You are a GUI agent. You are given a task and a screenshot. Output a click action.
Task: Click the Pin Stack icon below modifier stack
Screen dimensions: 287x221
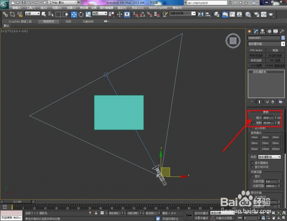(252, 102)
